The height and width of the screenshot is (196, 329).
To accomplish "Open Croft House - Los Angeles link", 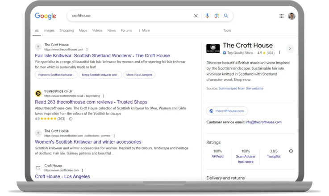I will (62, 177).
